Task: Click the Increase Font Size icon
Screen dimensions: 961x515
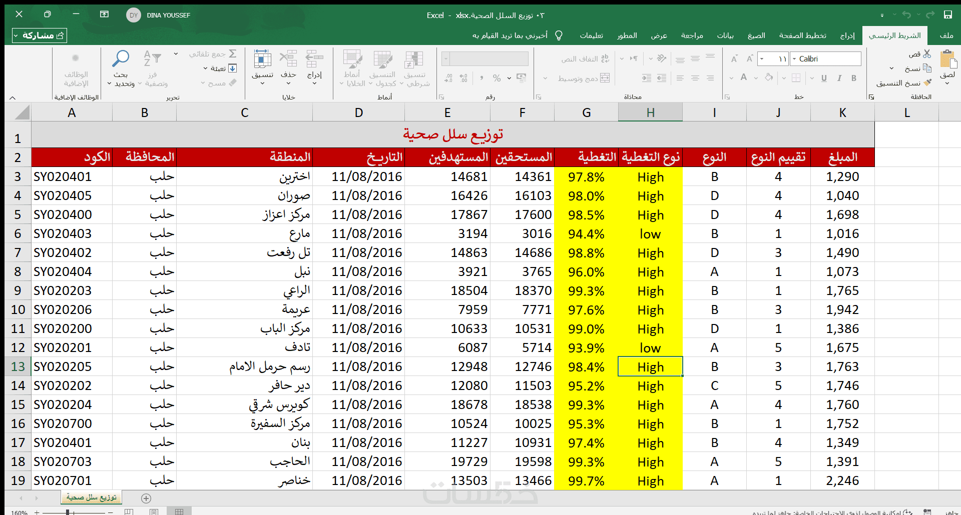Action: point(750,59)
